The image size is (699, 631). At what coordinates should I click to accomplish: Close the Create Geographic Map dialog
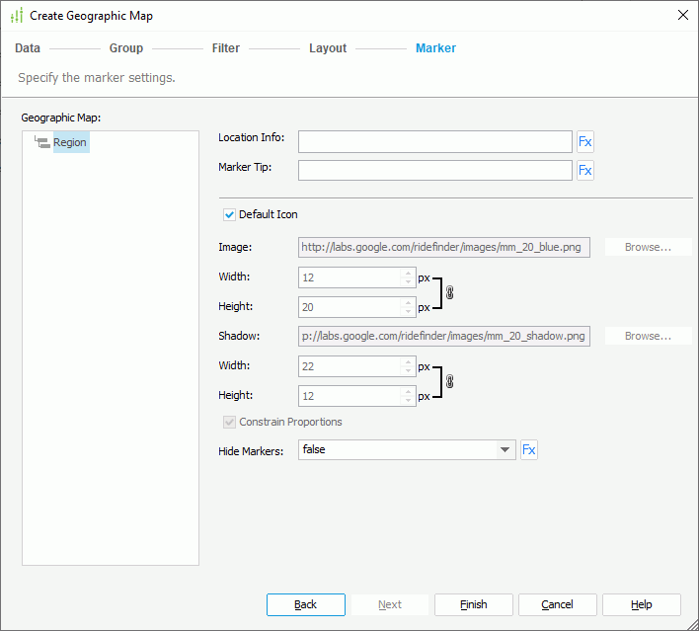point(682,15)
